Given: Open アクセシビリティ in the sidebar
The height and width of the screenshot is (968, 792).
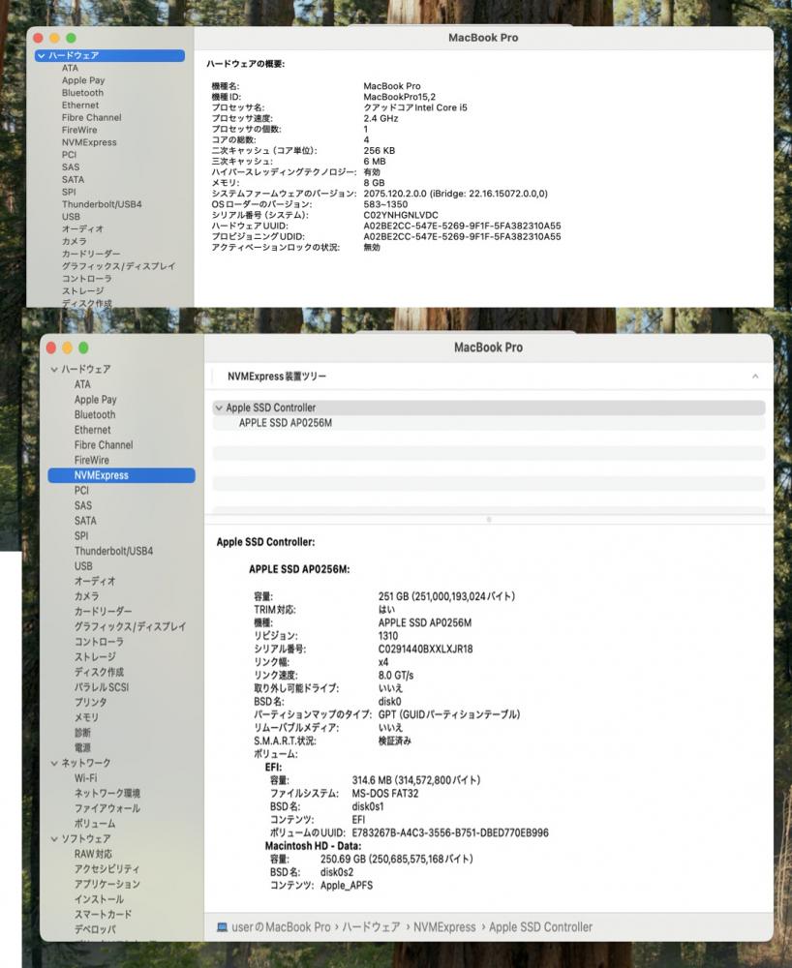Looking at the screenshot, I should pyautogui.click(x=107, y=868).
